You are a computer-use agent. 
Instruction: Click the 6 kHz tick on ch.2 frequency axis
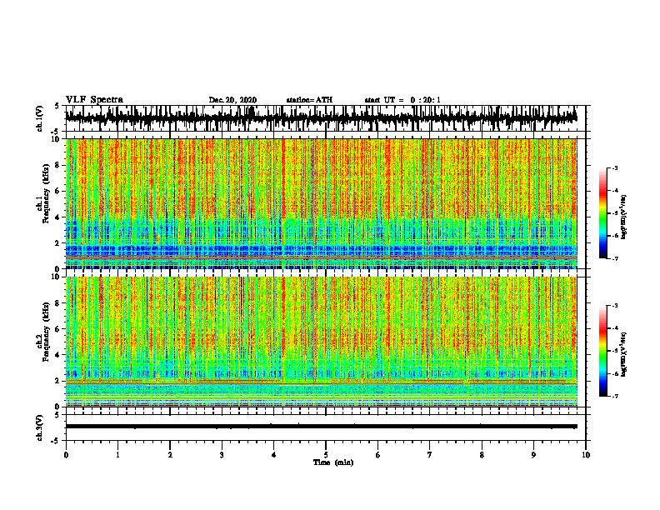point(58,329)
